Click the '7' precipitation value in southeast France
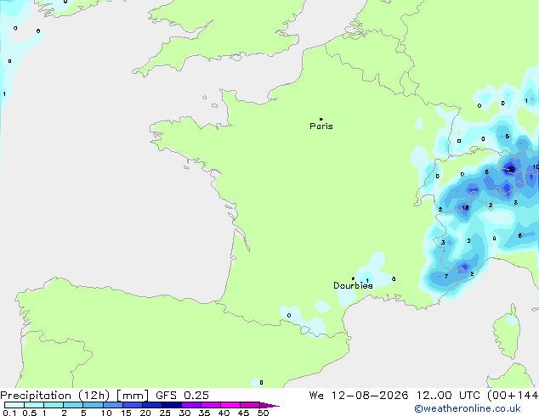539x416 pixels. (446, 276)
